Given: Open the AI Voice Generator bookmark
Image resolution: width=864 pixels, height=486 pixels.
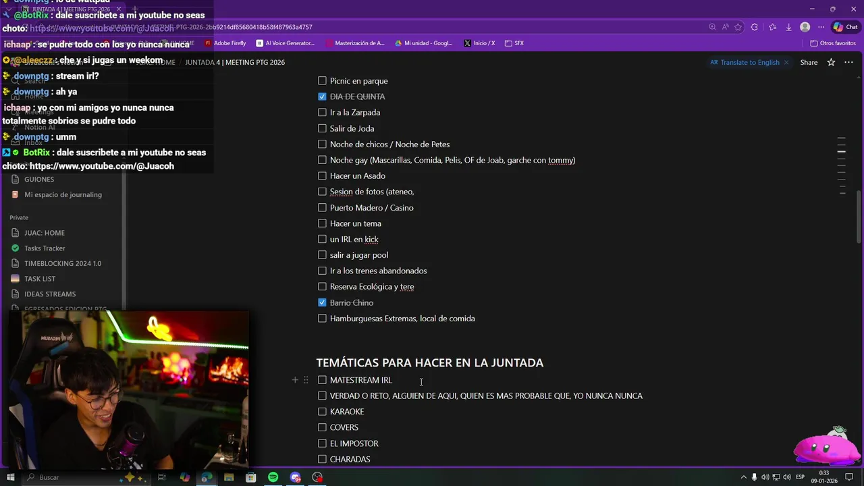Looking at the screenshot, I should (x=286, y=43).
